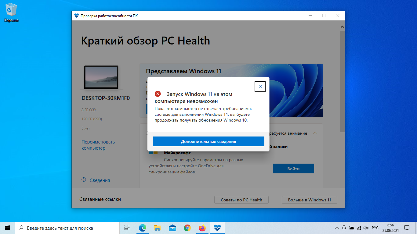417x234 pixels.
Task: Open Больше в Windows 11 button
Action: coord(309,200)
